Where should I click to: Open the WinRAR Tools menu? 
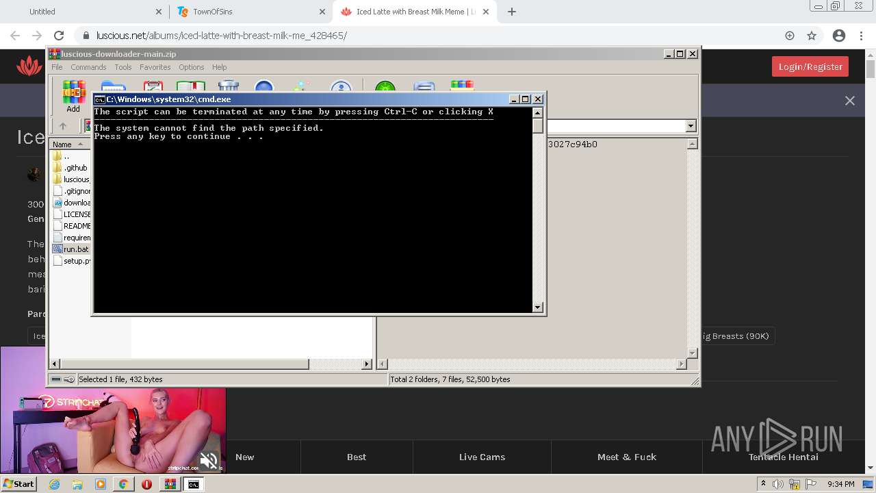tap(123, 67)
